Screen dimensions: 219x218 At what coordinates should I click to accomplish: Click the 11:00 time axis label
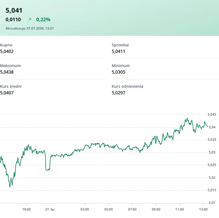click(x=180, y=209)
